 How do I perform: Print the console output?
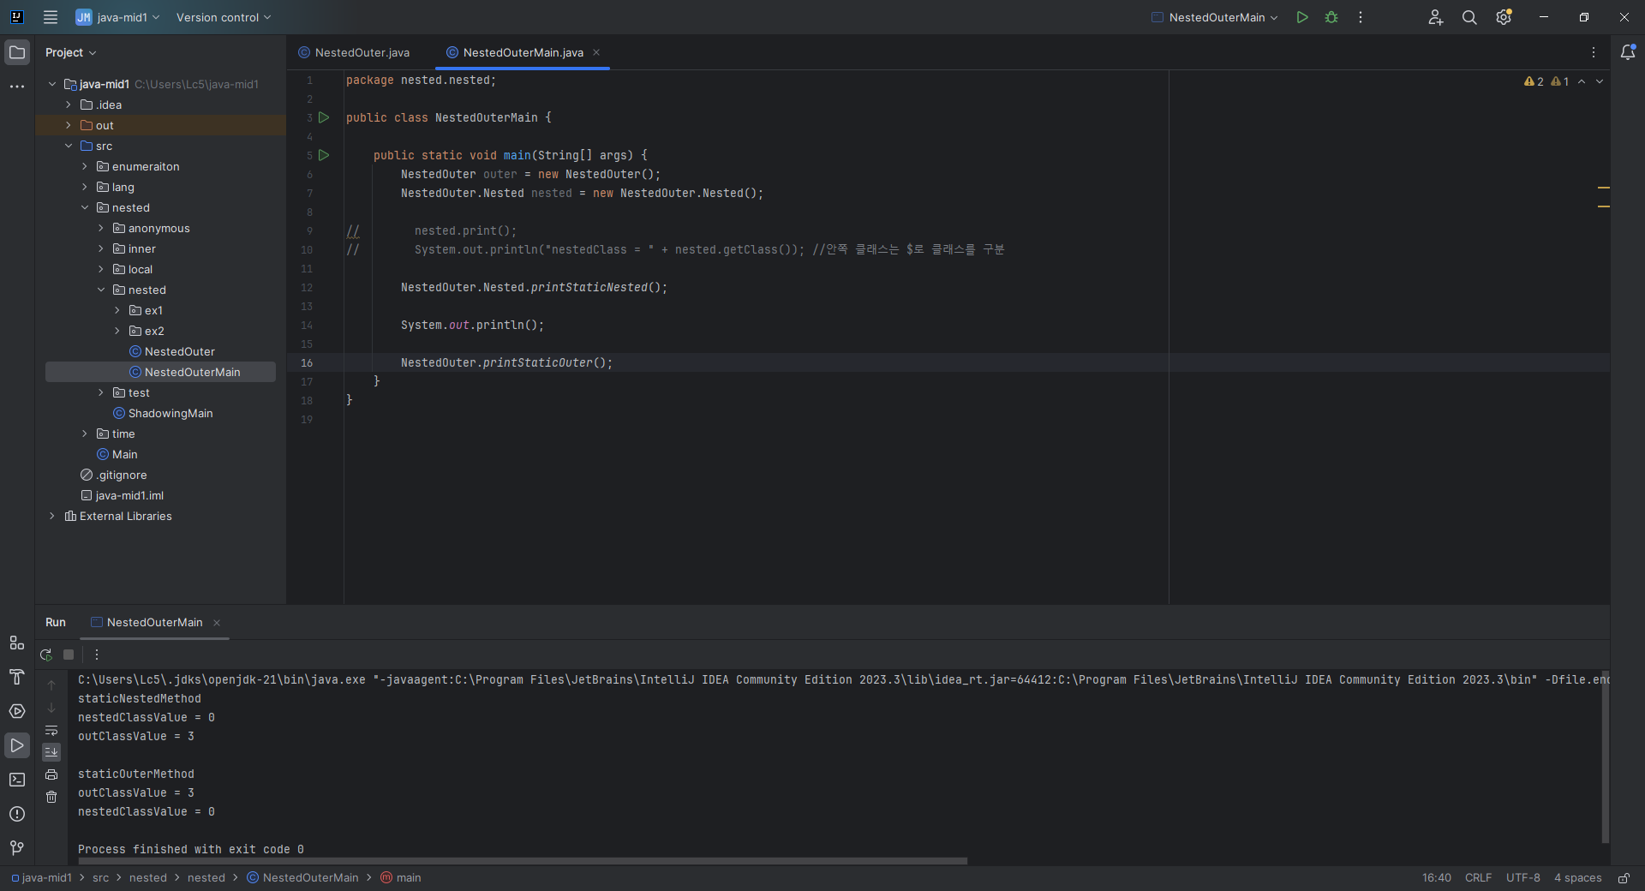click(x=51, y=774)
